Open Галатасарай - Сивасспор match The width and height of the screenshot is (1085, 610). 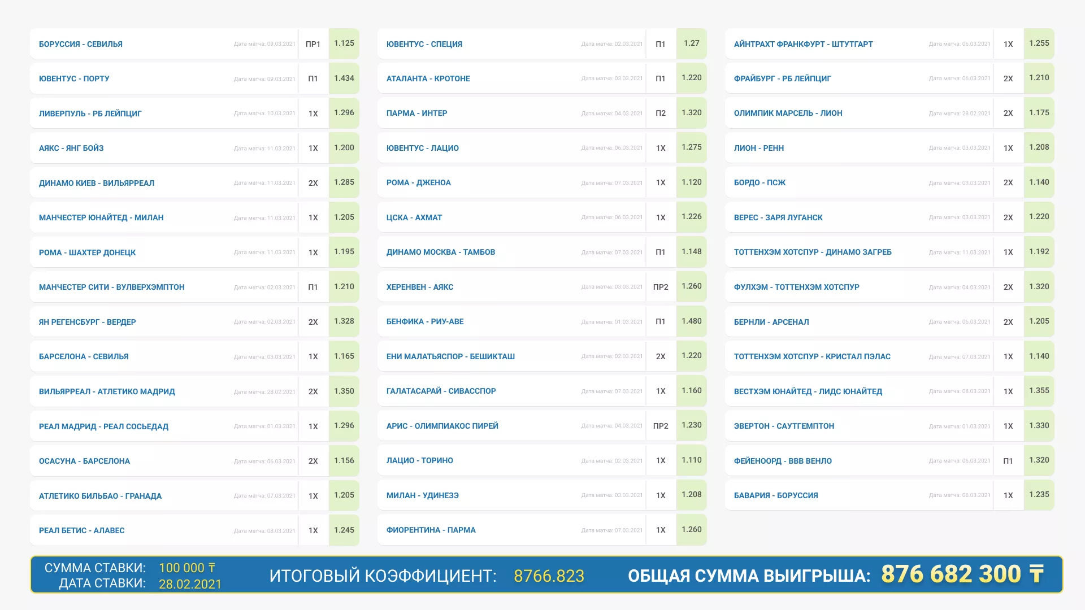tap(441, 391)
